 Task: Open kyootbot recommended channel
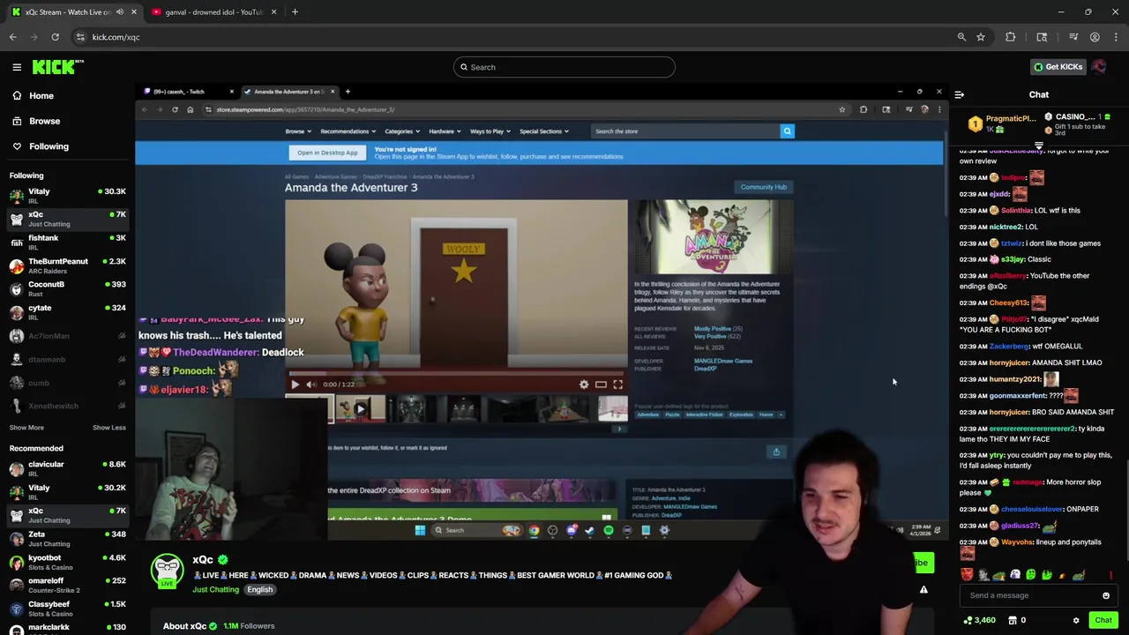[x=68, y=562]
